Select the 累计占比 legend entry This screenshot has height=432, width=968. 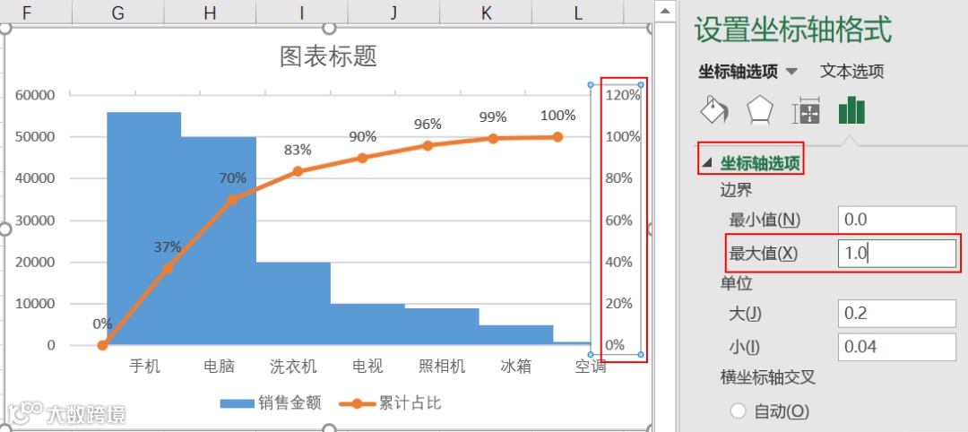point(390,403)
